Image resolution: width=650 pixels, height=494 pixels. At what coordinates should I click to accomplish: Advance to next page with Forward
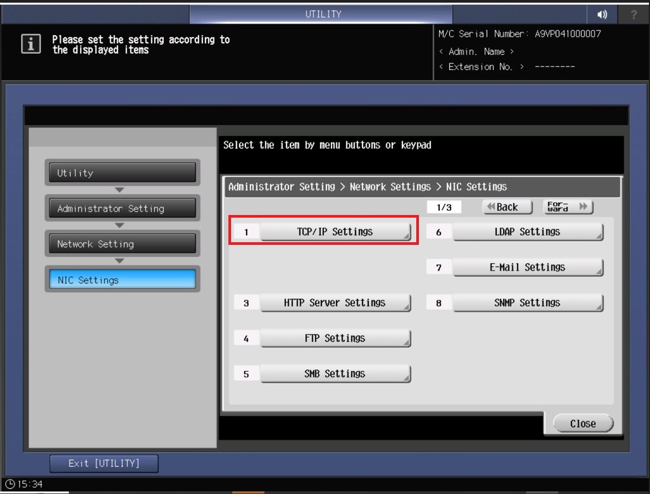pos(568,207)
